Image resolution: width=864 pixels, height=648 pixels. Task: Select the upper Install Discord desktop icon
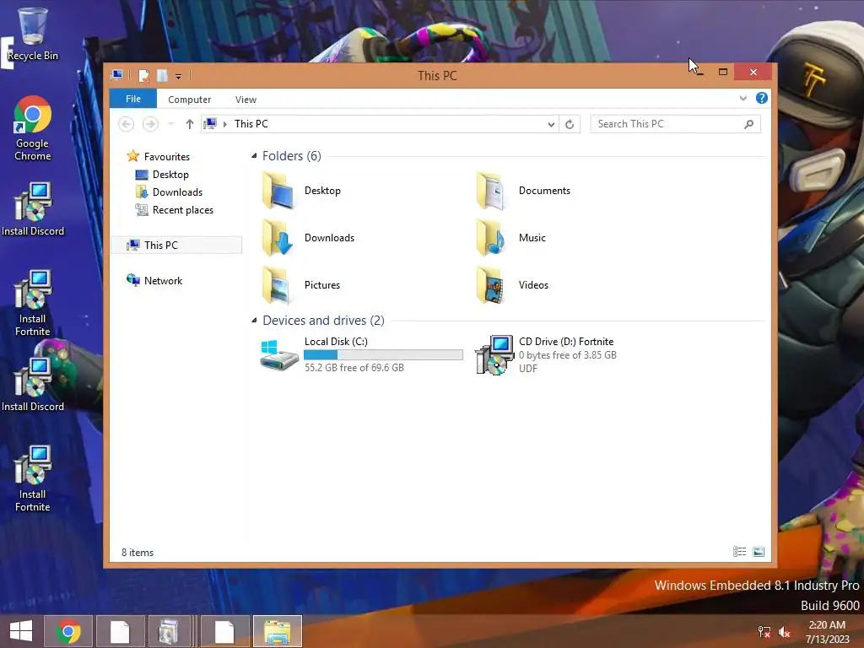33,209
